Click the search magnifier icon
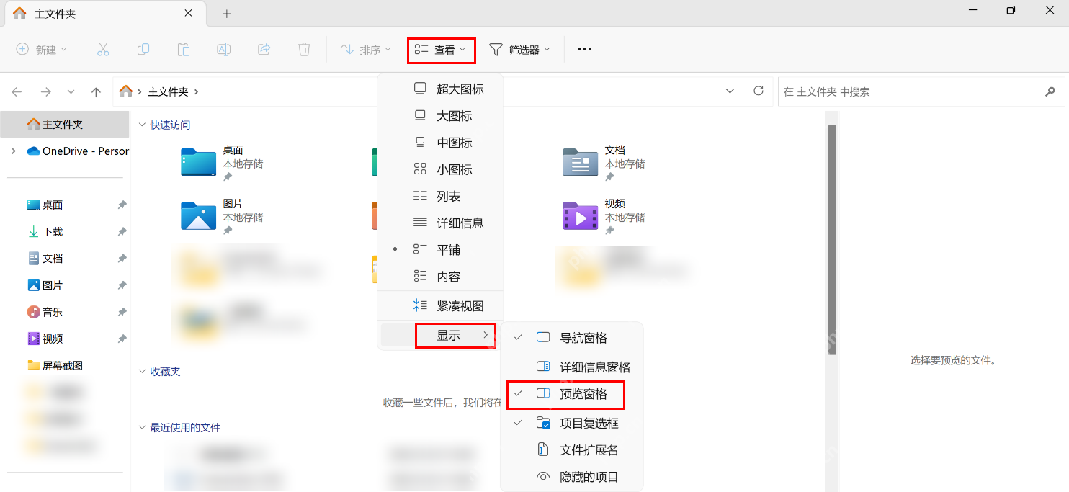1069x492 pixels. 1050,91
